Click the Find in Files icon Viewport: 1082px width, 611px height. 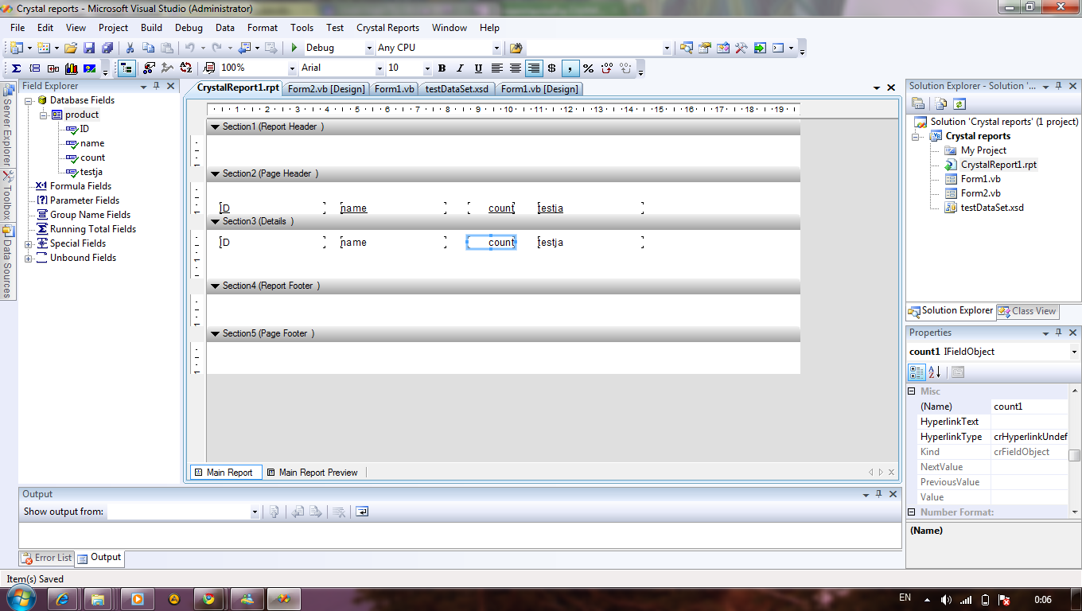(516, 48)
